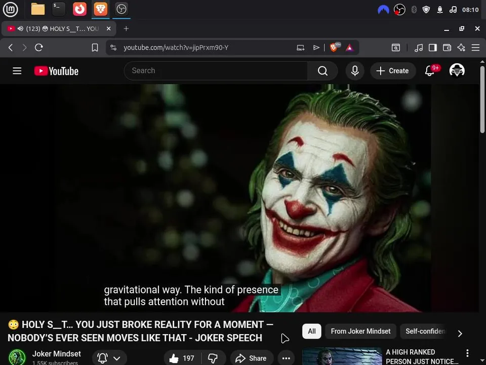Open the account avatar menu
This screenshot has width=486, height=365.
457,70
